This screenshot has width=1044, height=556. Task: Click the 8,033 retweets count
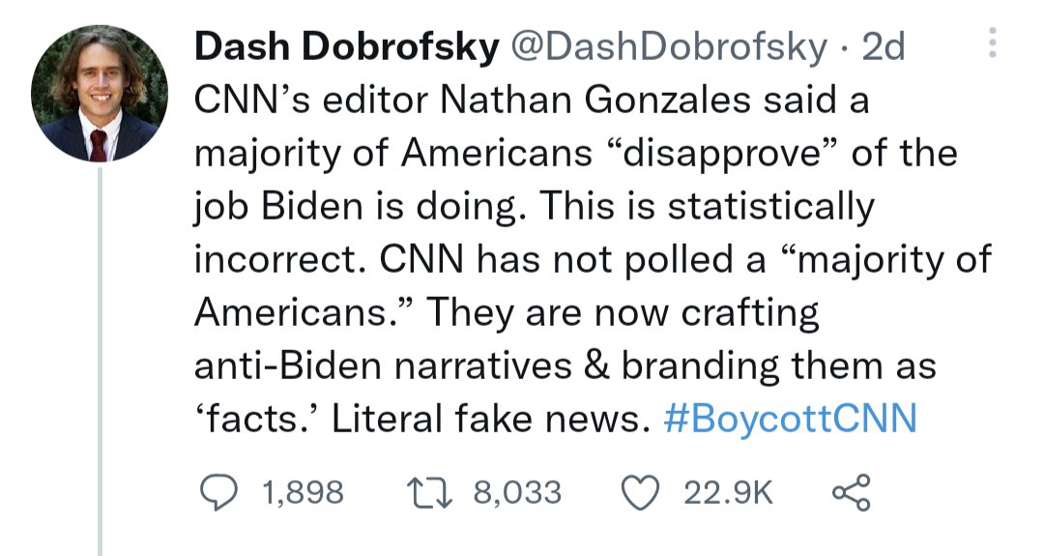point(517,493)
